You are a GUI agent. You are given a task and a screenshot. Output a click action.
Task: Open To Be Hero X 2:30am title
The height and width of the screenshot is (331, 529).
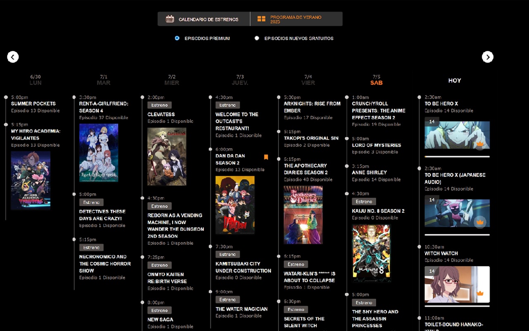(441, 104)
